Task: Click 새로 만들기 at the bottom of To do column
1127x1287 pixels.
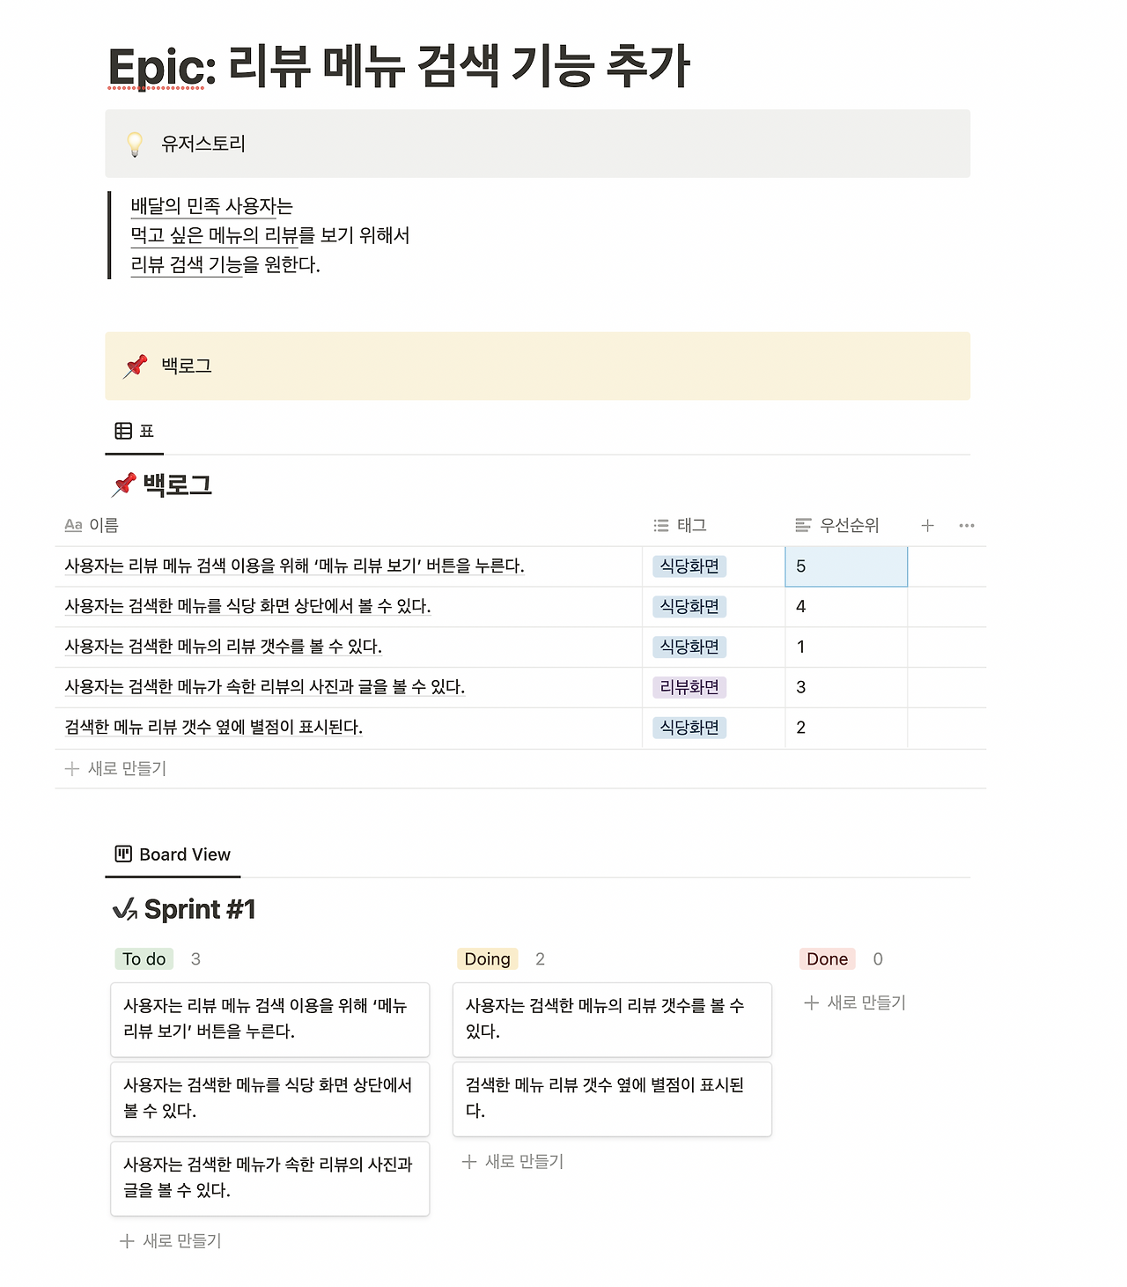Action: tap(171, 1240)
